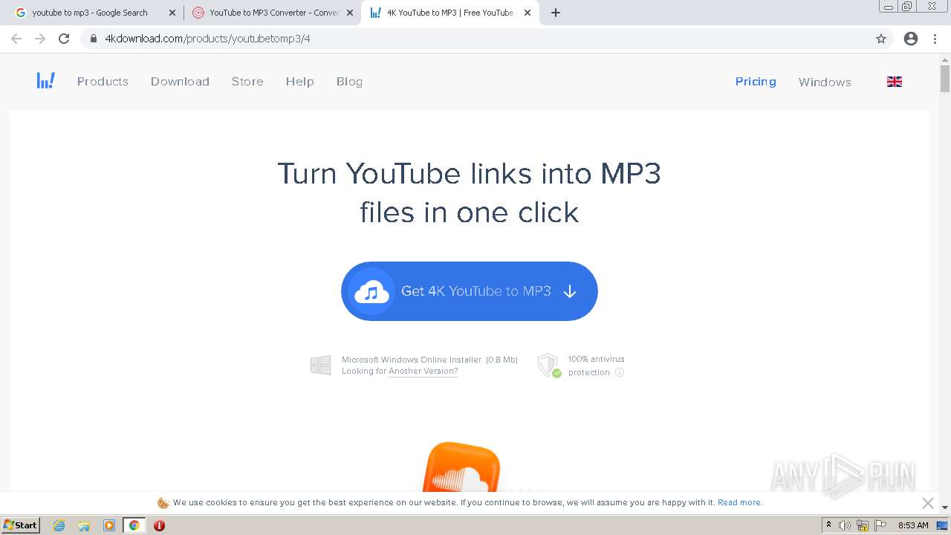The image size is (951, 535).
Task: Click the 8:53 AM system clock
Action: (913, 525)
